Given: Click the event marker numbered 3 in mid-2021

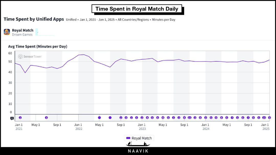Looking at the screenshot, I should coord(46,118).
